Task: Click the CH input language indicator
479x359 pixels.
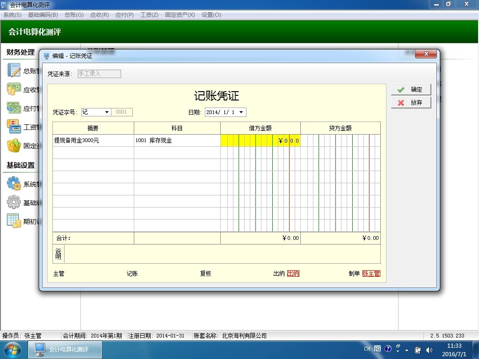Action: [x=367, y=349]
